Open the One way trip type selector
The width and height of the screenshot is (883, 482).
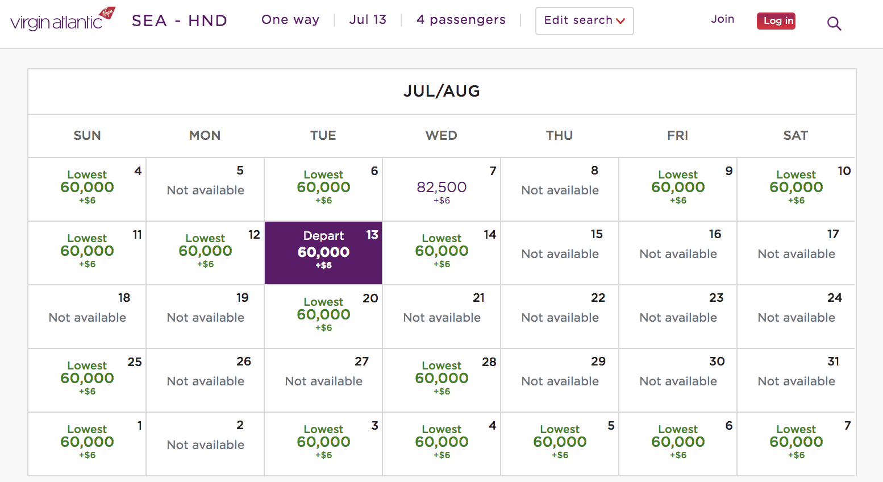click(290, 20)
